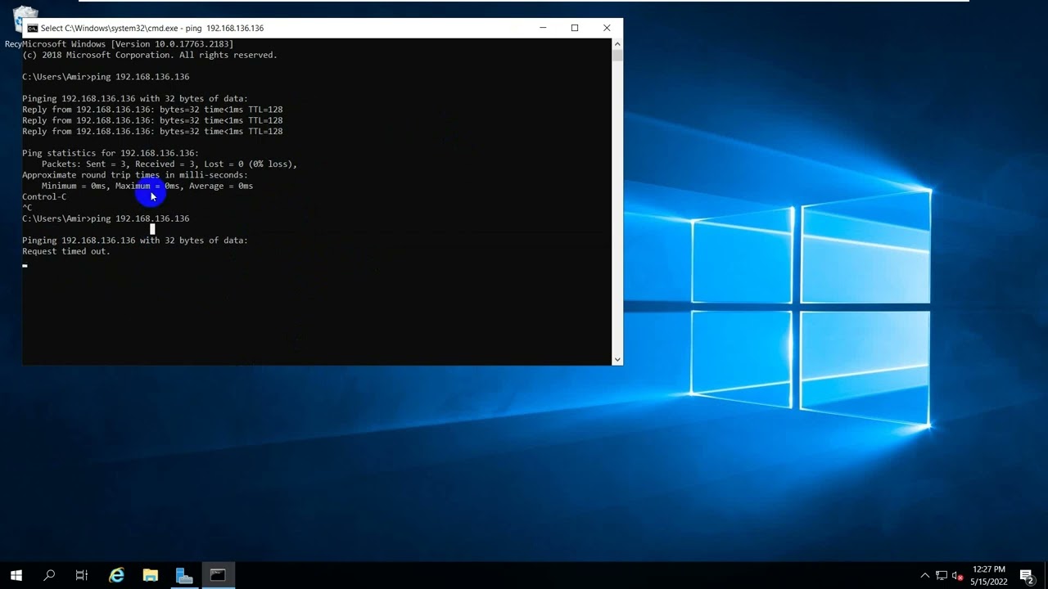Click the Minimum, Maximum, Average round-trip line

(147, 186)
